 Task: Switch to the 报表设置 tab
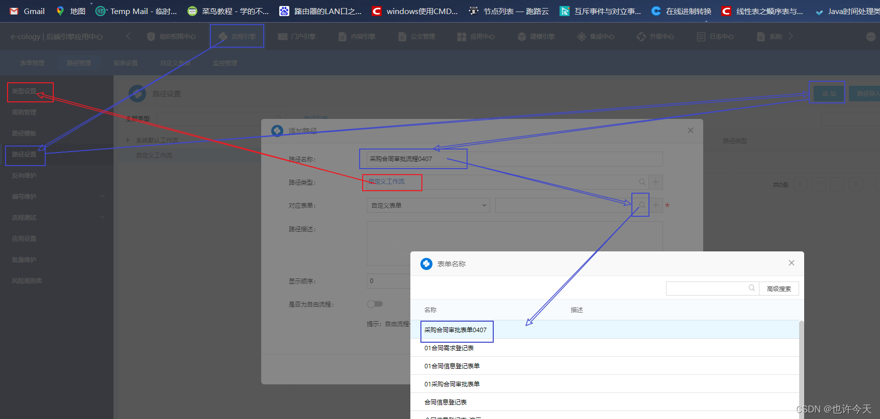coord(126,63)
